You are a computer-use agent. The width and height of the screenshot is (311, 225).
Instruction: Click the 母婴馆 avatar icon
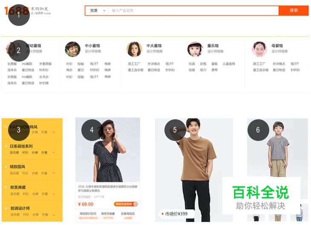pos(259,49)
